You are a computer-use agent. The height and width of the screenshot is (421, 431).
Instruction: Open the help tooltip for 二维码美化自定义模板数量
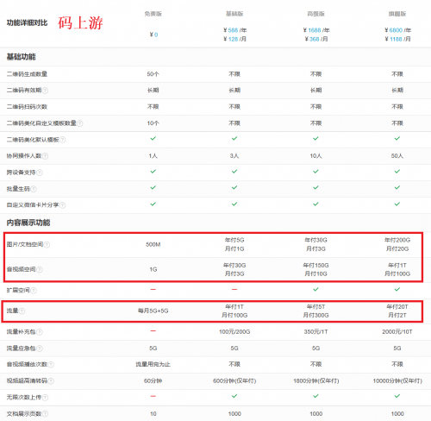click(x=80, y=123)
